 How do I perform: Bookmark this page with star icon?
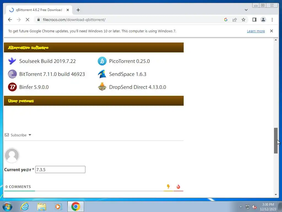coord(243,20)
